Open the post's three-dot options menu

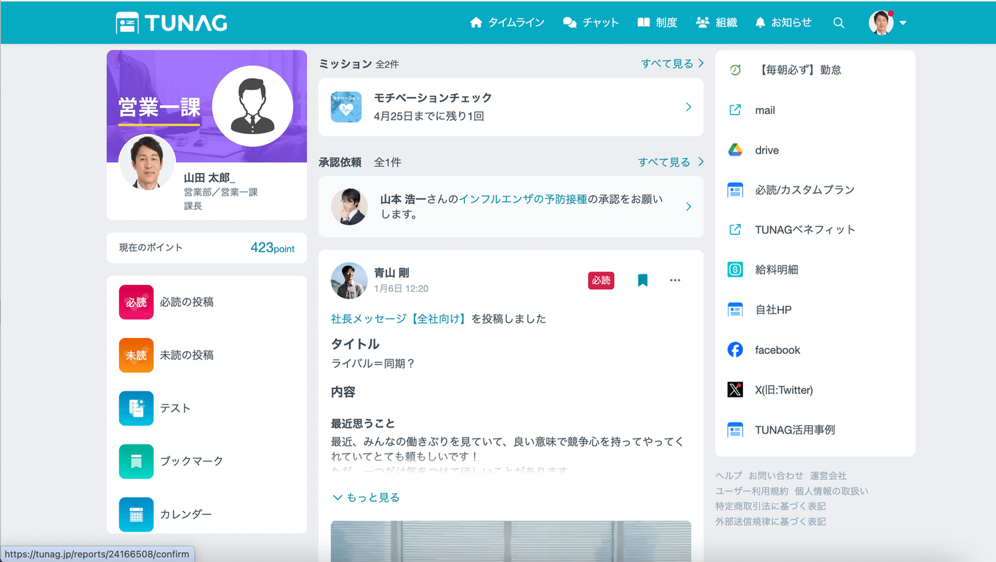675,280
